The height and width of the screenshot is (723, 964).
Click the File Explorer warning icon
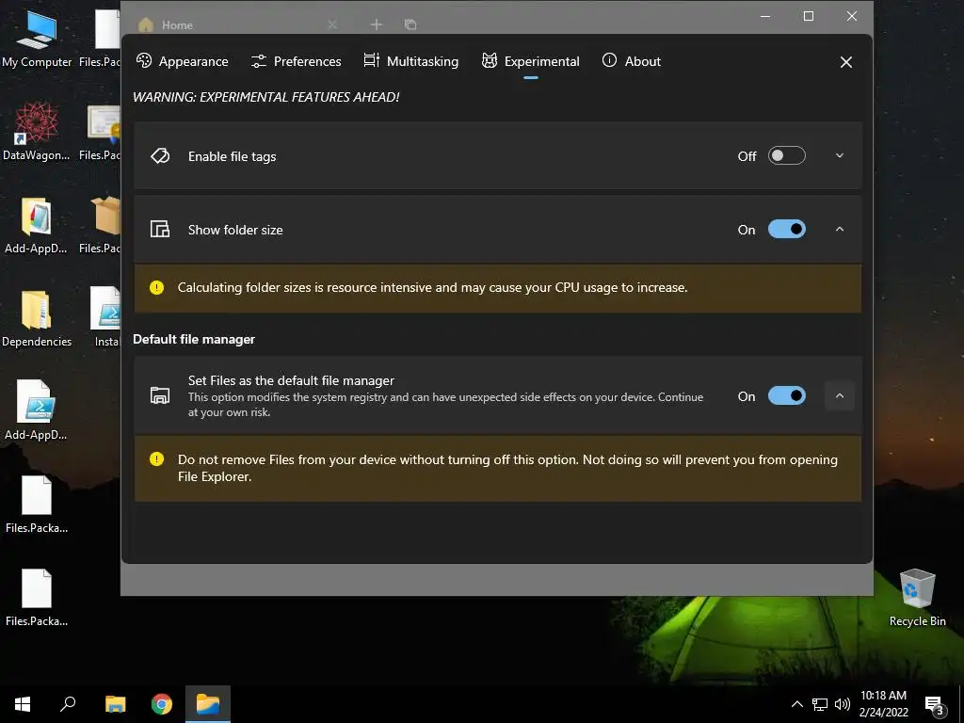[157, 459]
